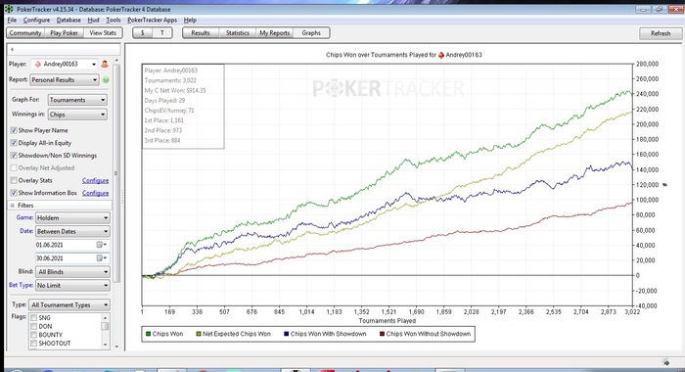Check the DON flag
The image size is (685, 372).
[x=33, y=327]
